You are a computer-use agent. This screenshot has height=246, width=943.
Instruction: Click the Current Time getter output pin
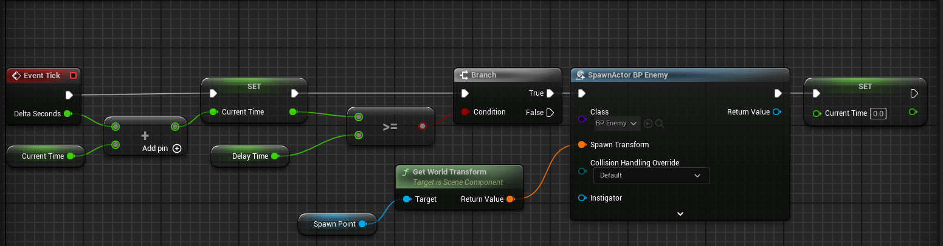point(71,156)
